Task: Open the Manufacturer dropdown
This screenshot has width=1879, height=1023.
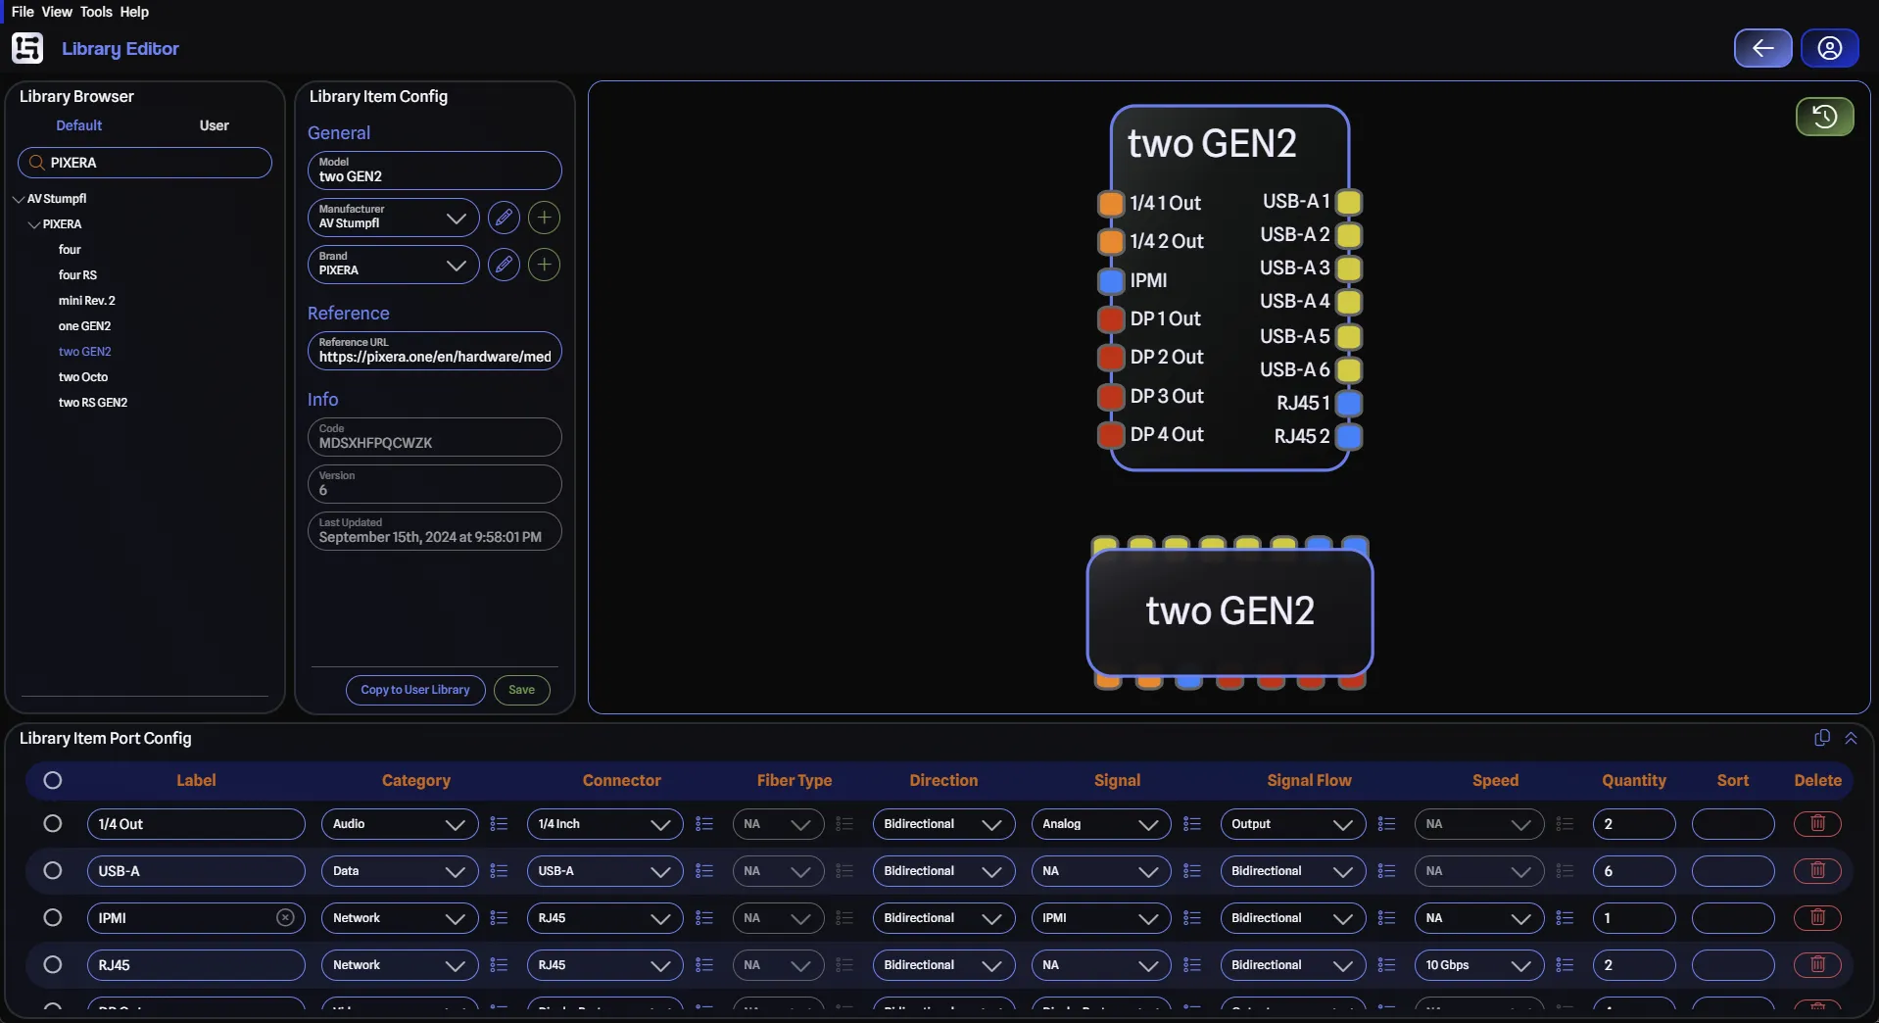Action: (x=393, y=218)
